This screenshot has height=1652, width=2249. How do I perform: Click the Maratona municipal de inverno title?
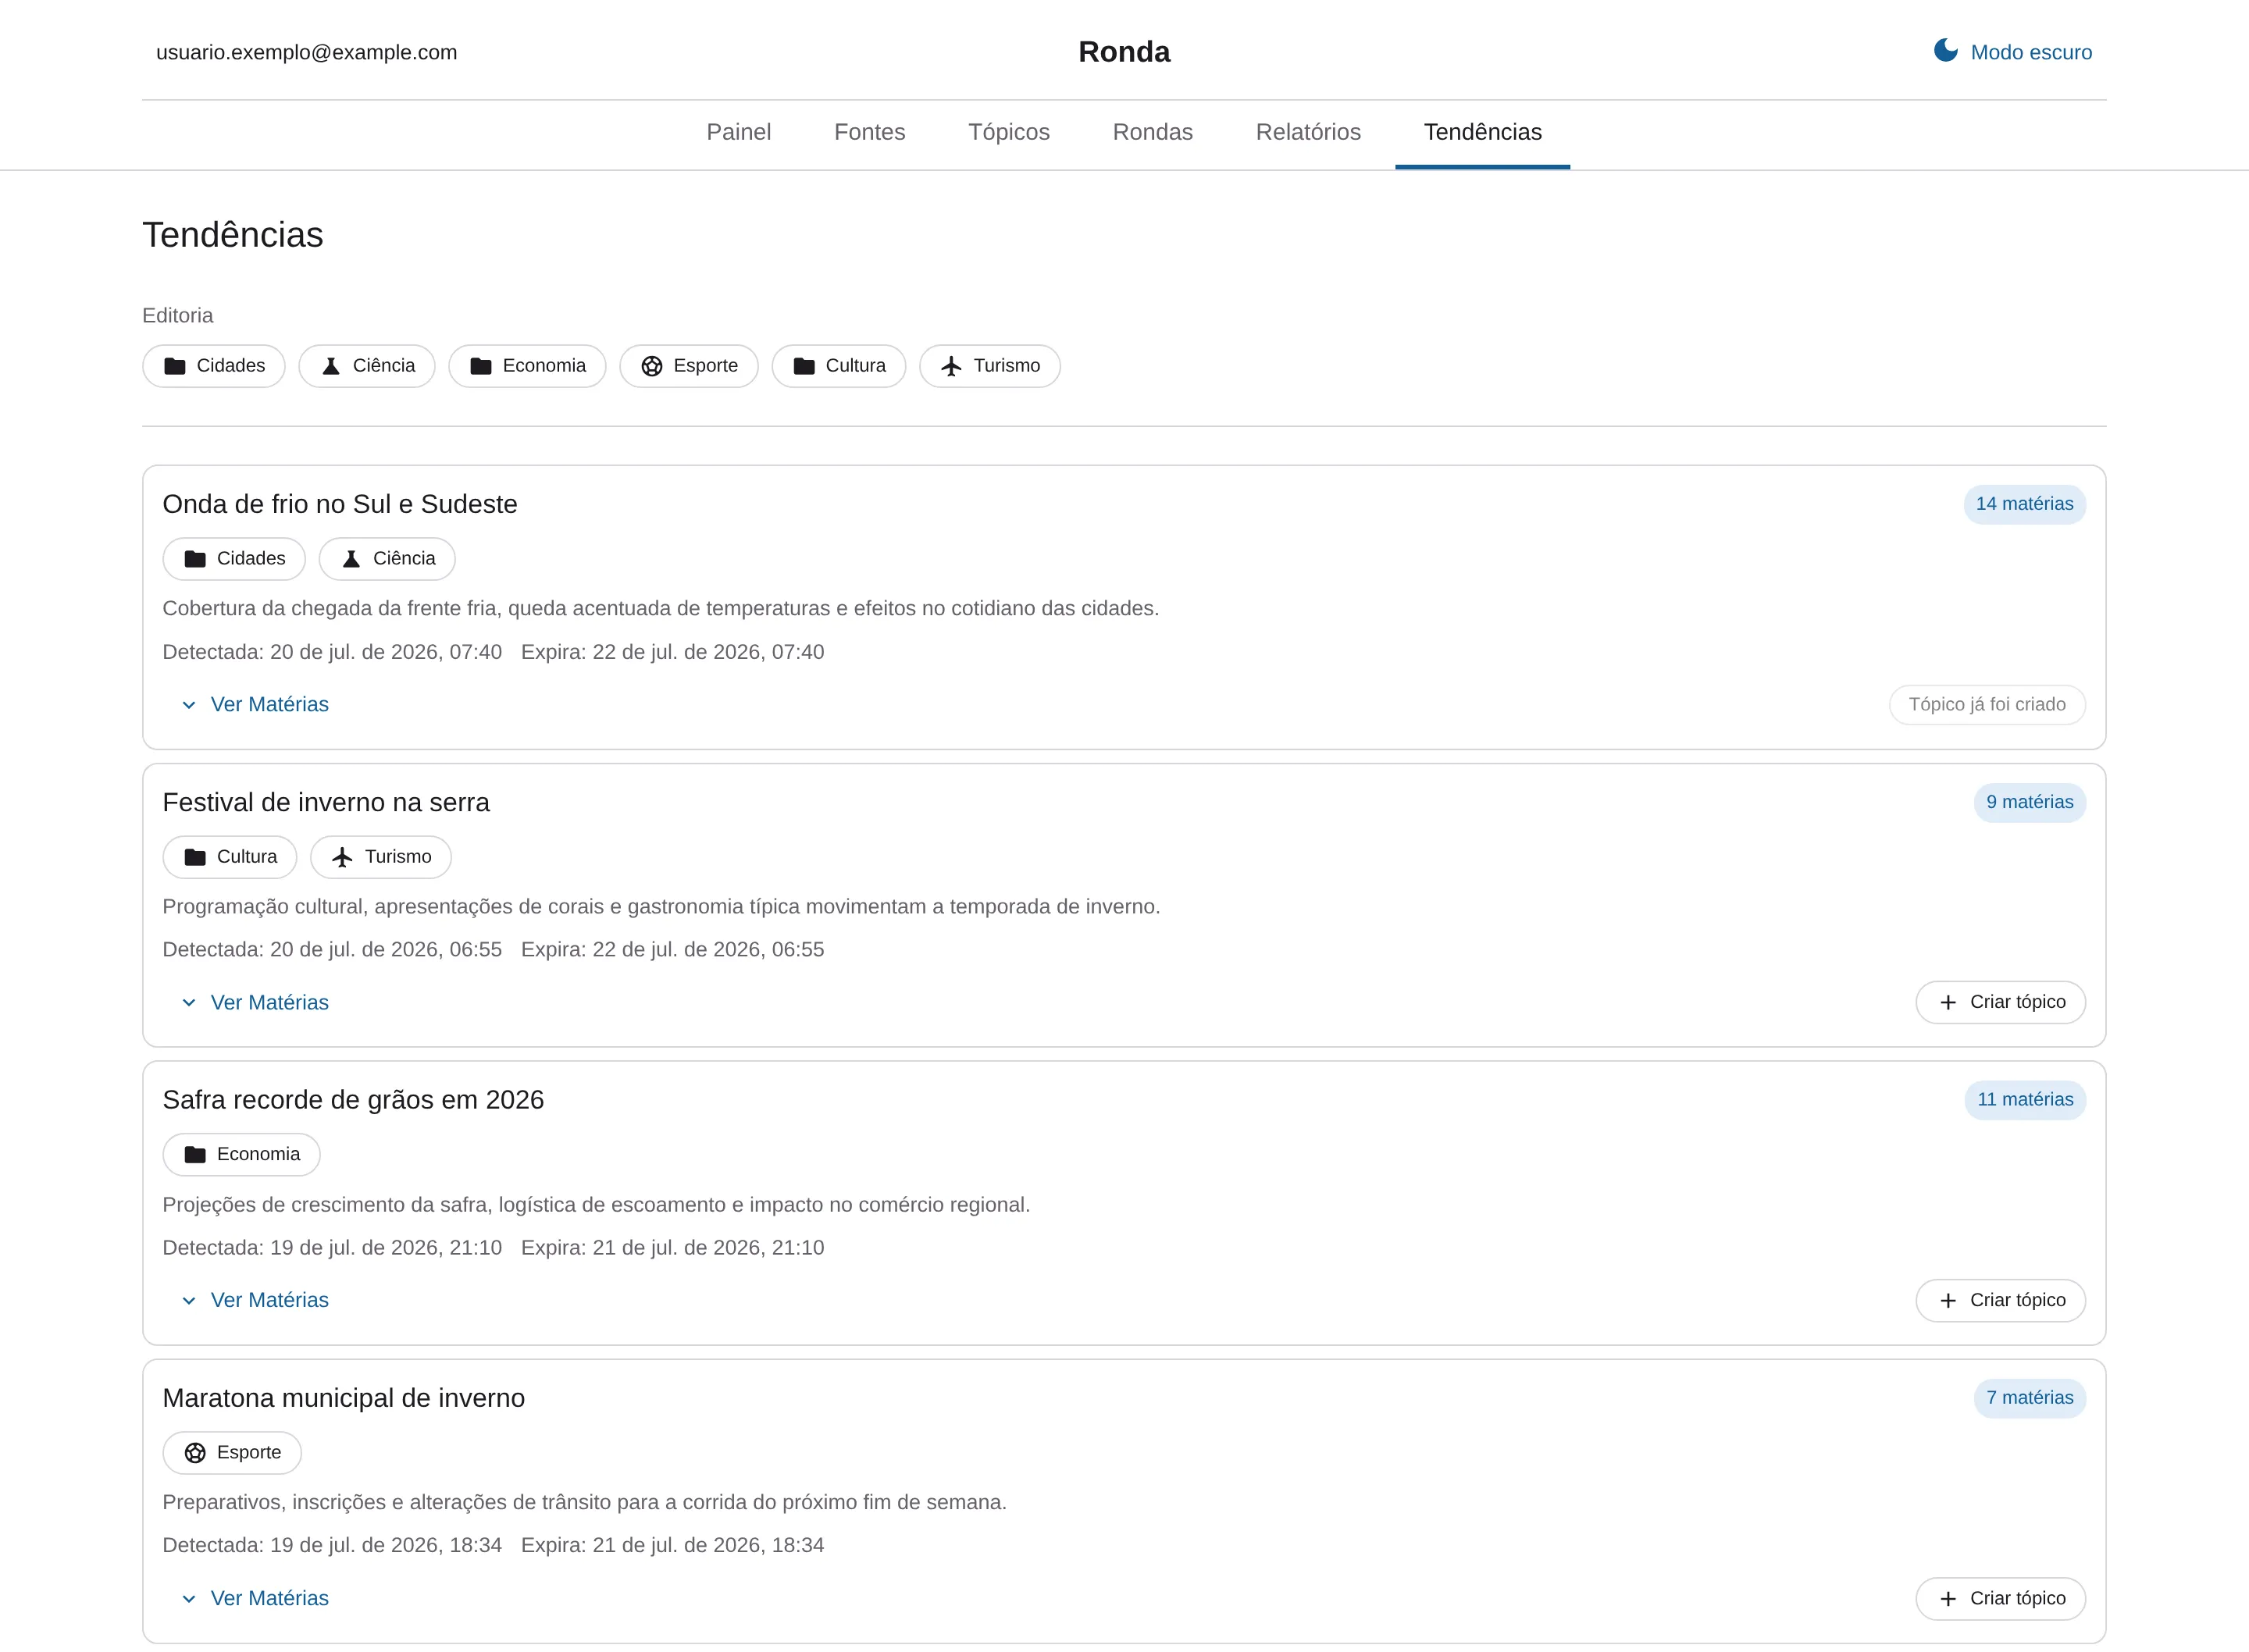[344, 1398]
